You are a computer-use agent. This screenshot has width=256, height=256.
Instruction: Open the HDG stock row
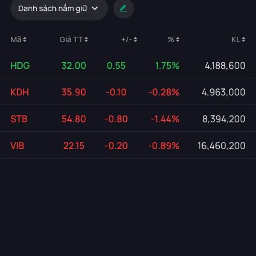point(128,66)
